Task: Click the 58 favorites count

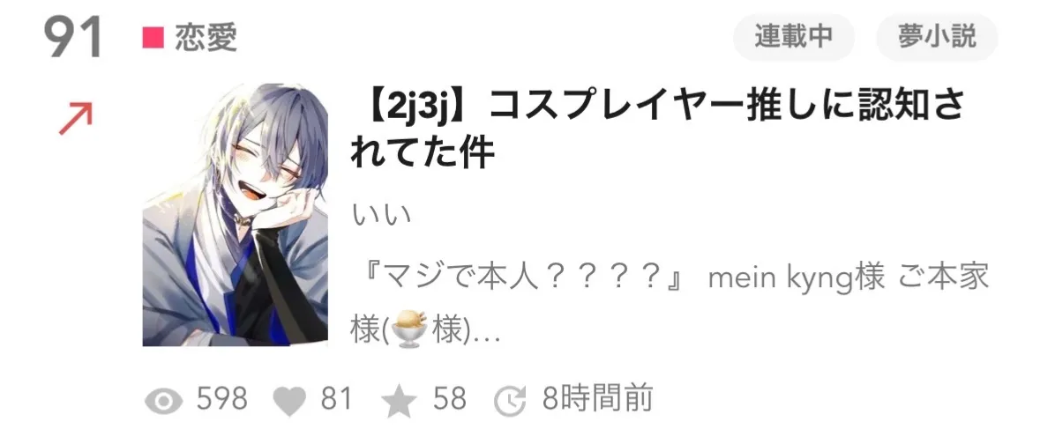Action: (x=450, y=399)
